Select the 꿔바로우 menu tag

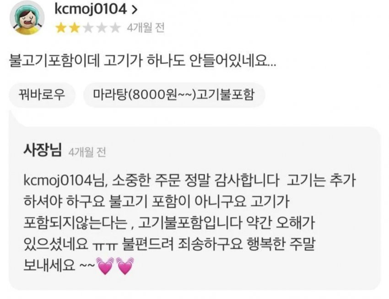[42, 95]
